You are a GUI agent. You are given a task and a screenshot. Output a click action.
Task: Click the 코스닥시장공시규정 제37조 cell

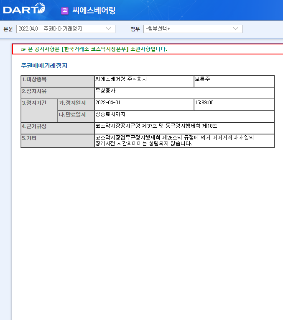pyautogui.click(x=184, y=128)
